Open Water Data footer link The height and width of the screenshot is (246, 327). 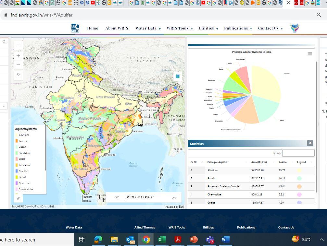(x=74, y=227)
